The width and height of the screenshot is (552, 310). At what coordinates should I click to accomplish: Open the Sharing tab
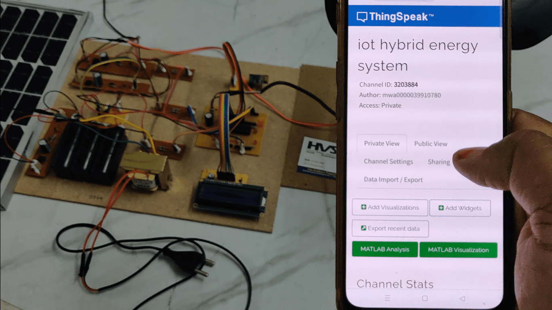pyautogui.click(x=438, y=162)
